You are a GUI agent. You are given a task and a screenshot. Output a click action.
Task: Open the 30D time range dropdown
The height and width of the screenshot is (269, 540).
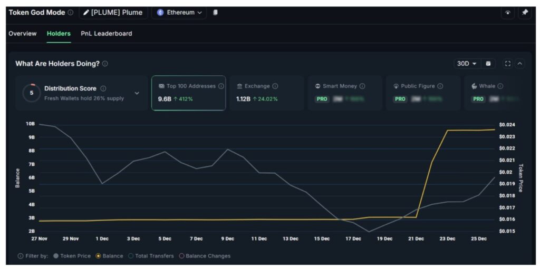click(467, 64)
